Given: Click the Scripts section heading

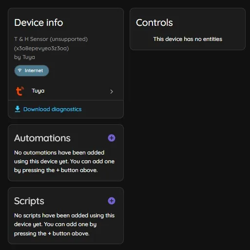Looking at the screenshot, I should coord(29,201).
